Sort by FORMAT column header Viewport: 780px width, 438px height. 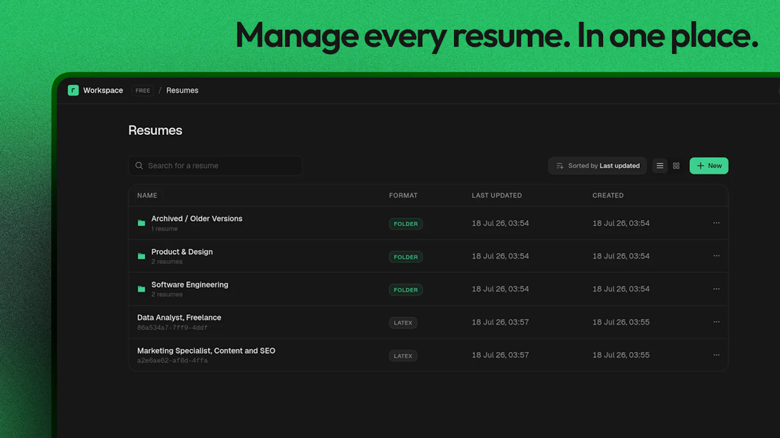pos(403,196)
